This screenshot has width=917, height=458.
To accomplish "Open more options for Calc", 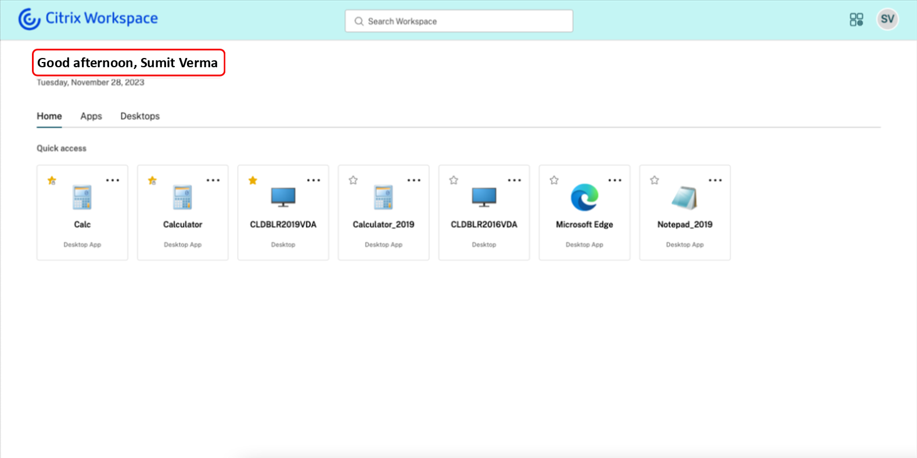I will (x=113, y=180).
